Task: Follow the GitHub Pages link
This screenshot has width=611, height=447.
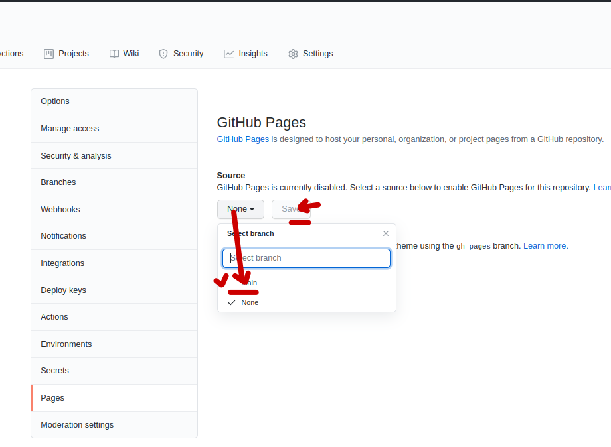Action: [x=243, y=139]
